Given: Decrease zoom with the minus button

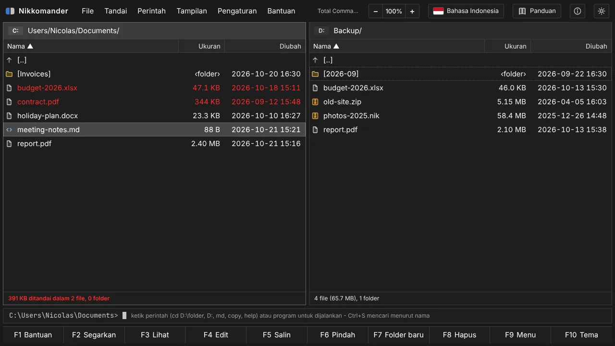Looking at the screenshot, I should 376,11.
